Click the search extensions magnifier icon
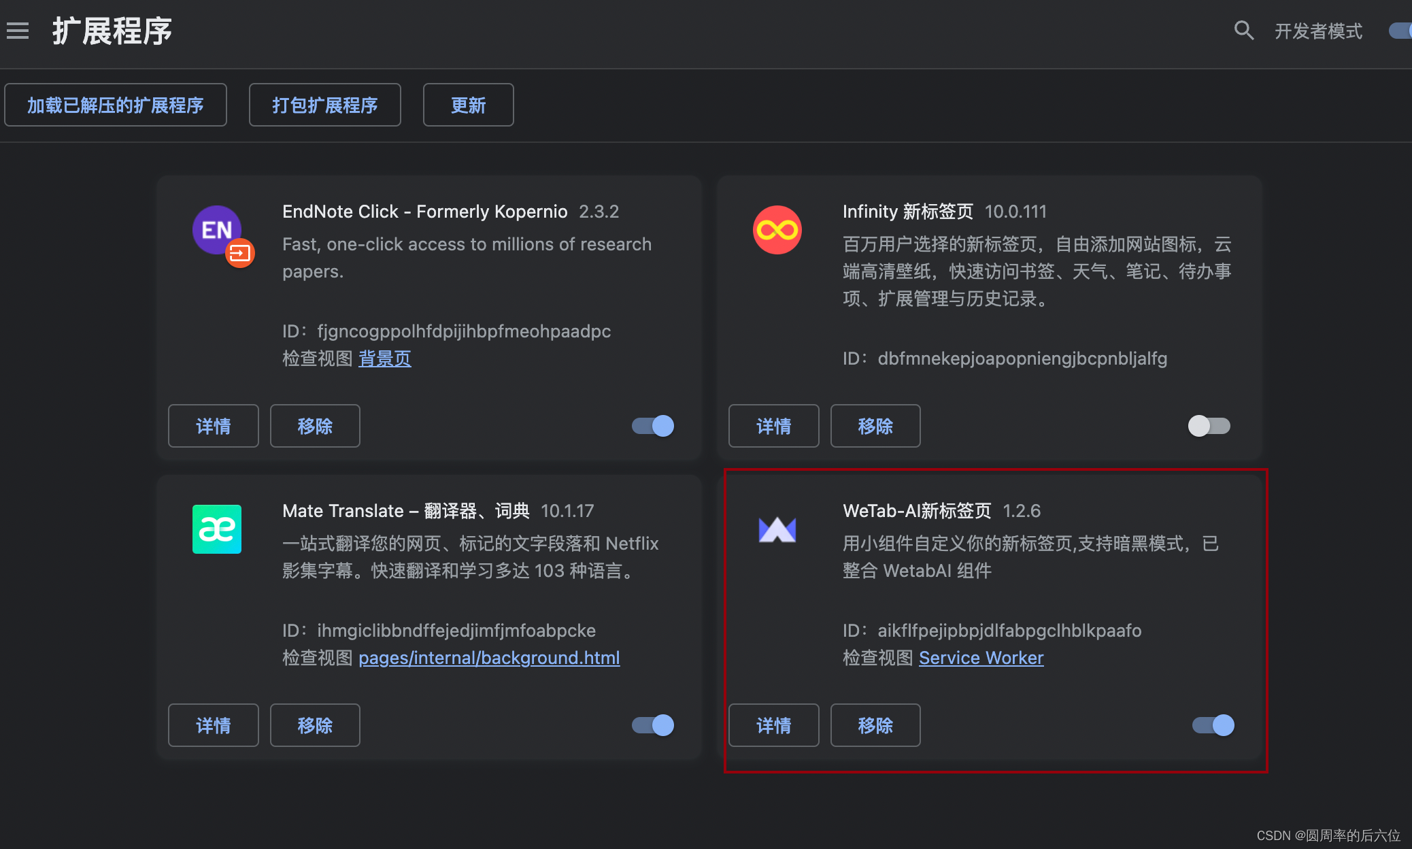The width and height of the screenshot is (1412, 849). click(1243, 31)
